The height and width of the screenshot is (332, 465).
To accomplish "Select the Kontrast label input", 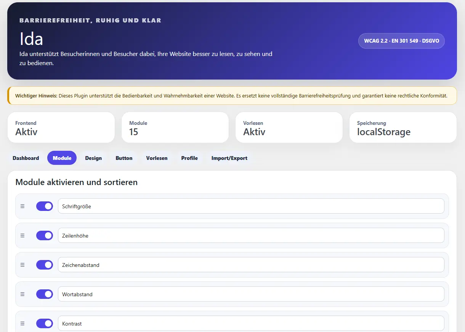I will (x=251, y=324).
